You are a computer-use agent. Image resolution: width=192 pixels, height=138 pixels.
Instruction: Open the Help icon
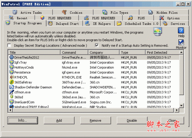point(181,31)
